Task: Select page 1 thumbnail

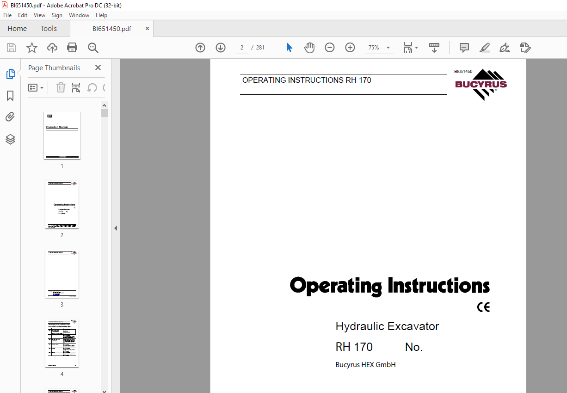Action: [62, 135]
